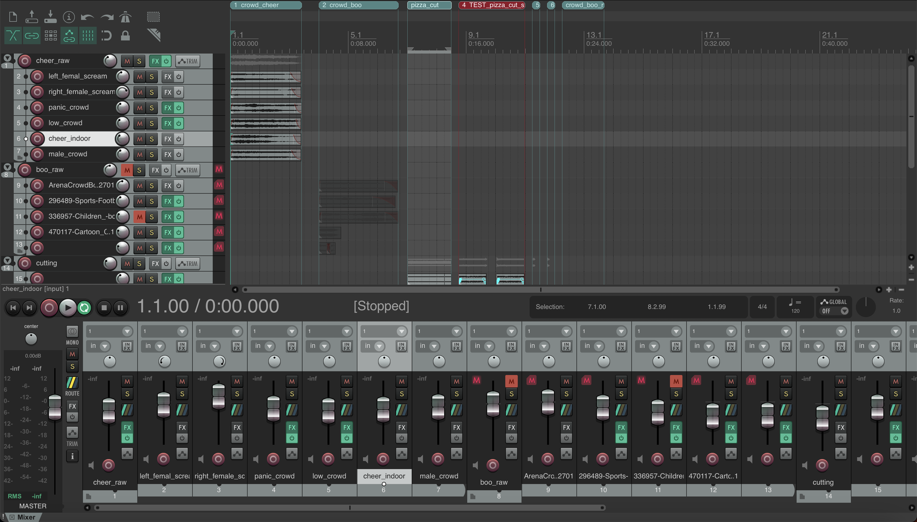Click the metronome icon in toolbar
This screenshot has width=917, height=522.
pyautogui.click(x=125, y=17)
